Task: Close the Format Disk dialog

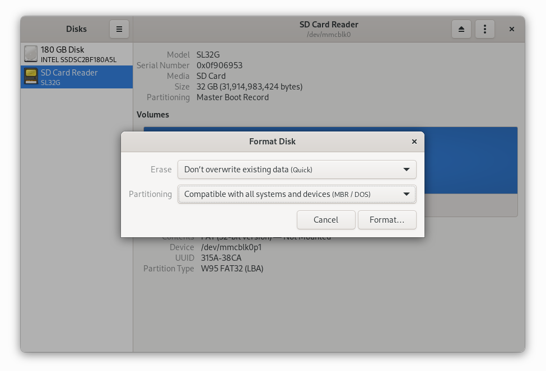Action: pyautogui.click(x=414, y=142)
